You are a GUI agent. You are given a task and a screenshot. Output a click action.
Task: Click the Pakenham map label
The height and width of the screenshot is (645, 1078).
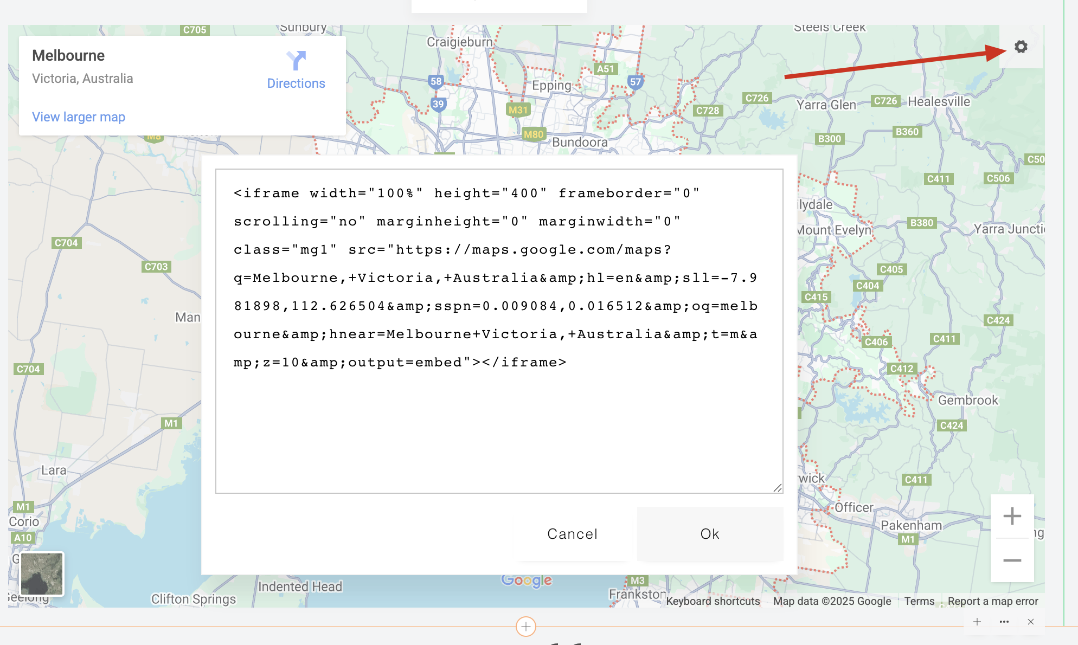911,525
